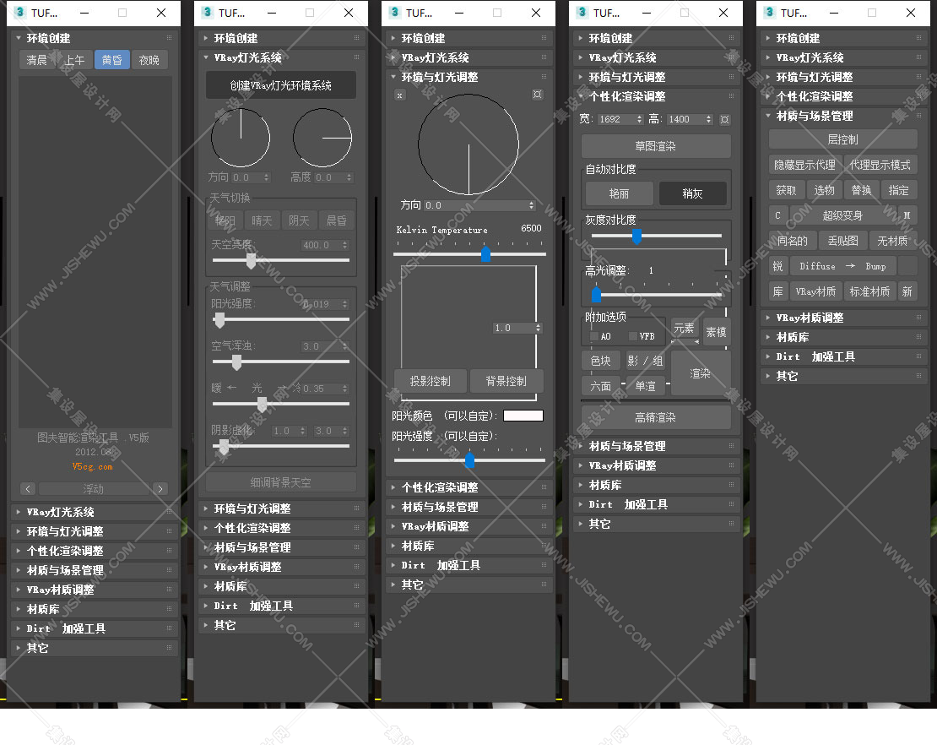Click the 3ds Max icon in first window title bar
This screenshot has width=937, height=745.
pyautogui.click(x=19, y=13)
